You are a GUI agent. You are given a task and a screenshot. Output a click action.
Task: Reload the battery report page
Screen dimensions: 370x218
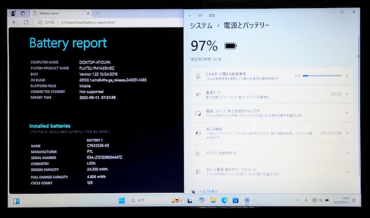(26, 23)
